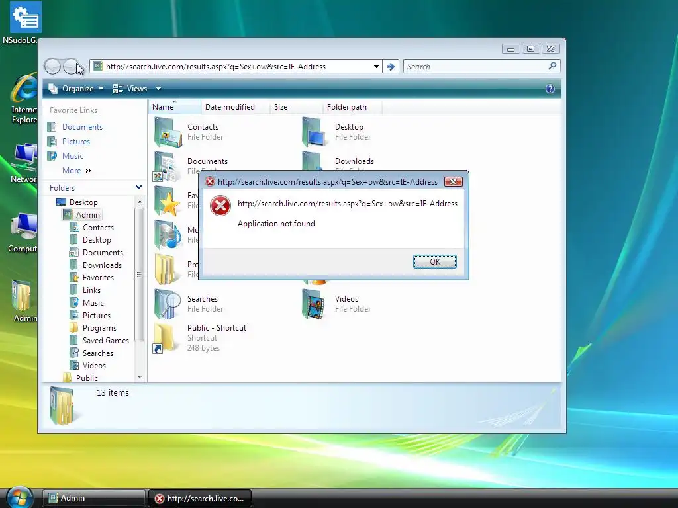Select Admin in folder tree
The height and width of the screenshot is (508, 678).
click(x=88, y=215)
